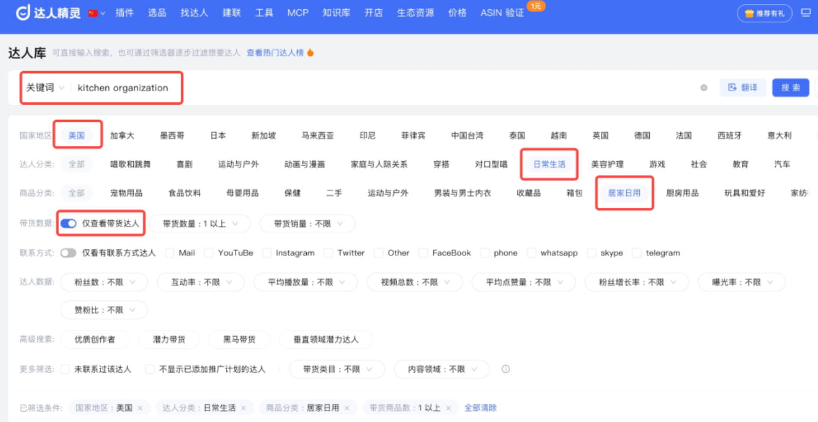Screen dimensions: 818x422
Task: Remove the 国家地区：美国 filter tag
Action: pyautogui.click(x=140, y=408)
